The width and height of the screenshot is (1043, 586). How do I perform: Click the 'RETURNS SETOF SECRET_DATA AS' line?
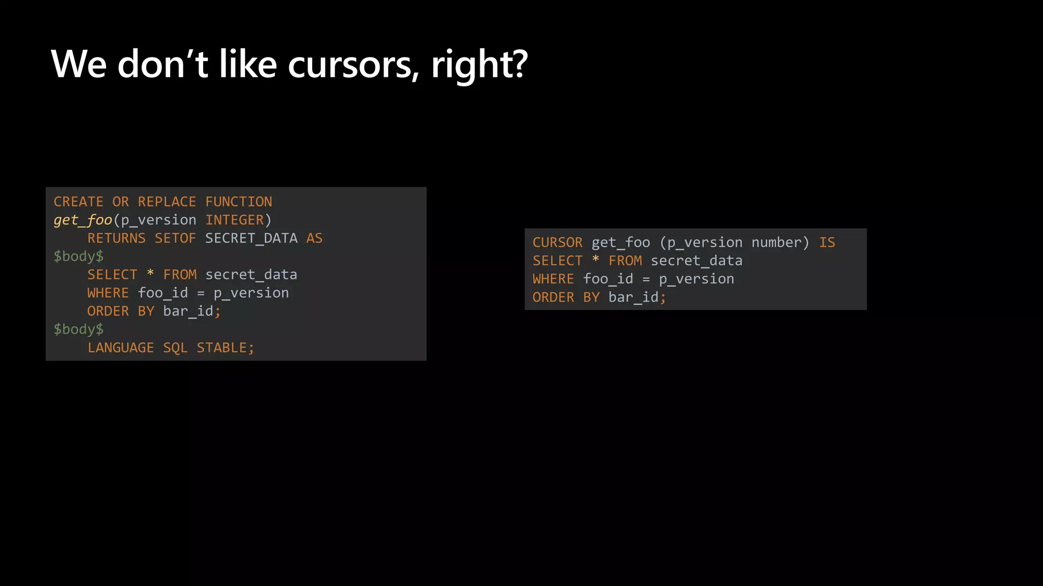point(205,238)
